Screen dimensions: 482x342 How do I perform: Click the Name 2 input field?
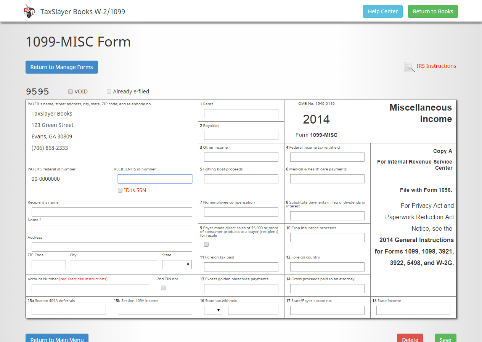coord(112,230)
